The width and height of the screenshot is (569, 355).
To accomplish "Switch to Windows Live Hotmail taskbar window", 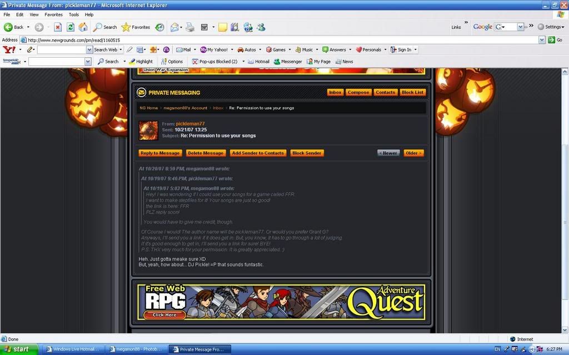I will 72,349.
